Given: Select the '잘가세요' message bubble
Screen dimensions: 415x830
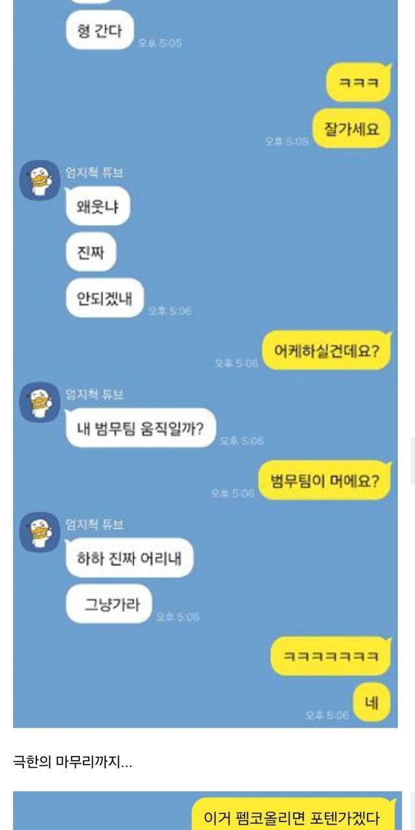Looking at the screenshot, I should coord(352,129).
